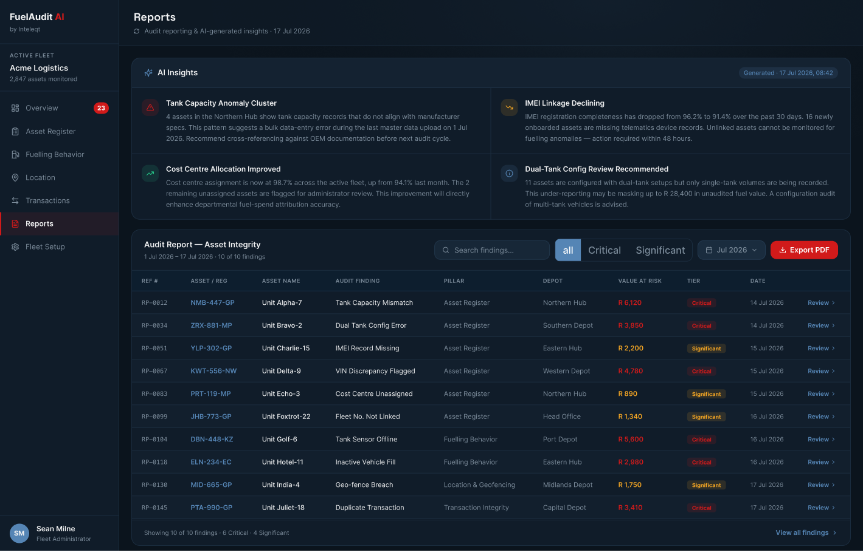Click the arrow beside View all findings
The height and width of the screenshot is (558, 863).
click(x=834, y=532)
